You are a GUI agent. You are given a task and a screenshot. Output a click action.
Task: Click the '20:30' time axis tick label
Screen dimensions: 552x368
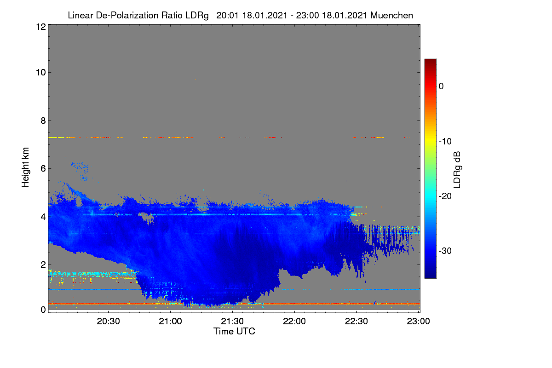(x=109, y=321)
